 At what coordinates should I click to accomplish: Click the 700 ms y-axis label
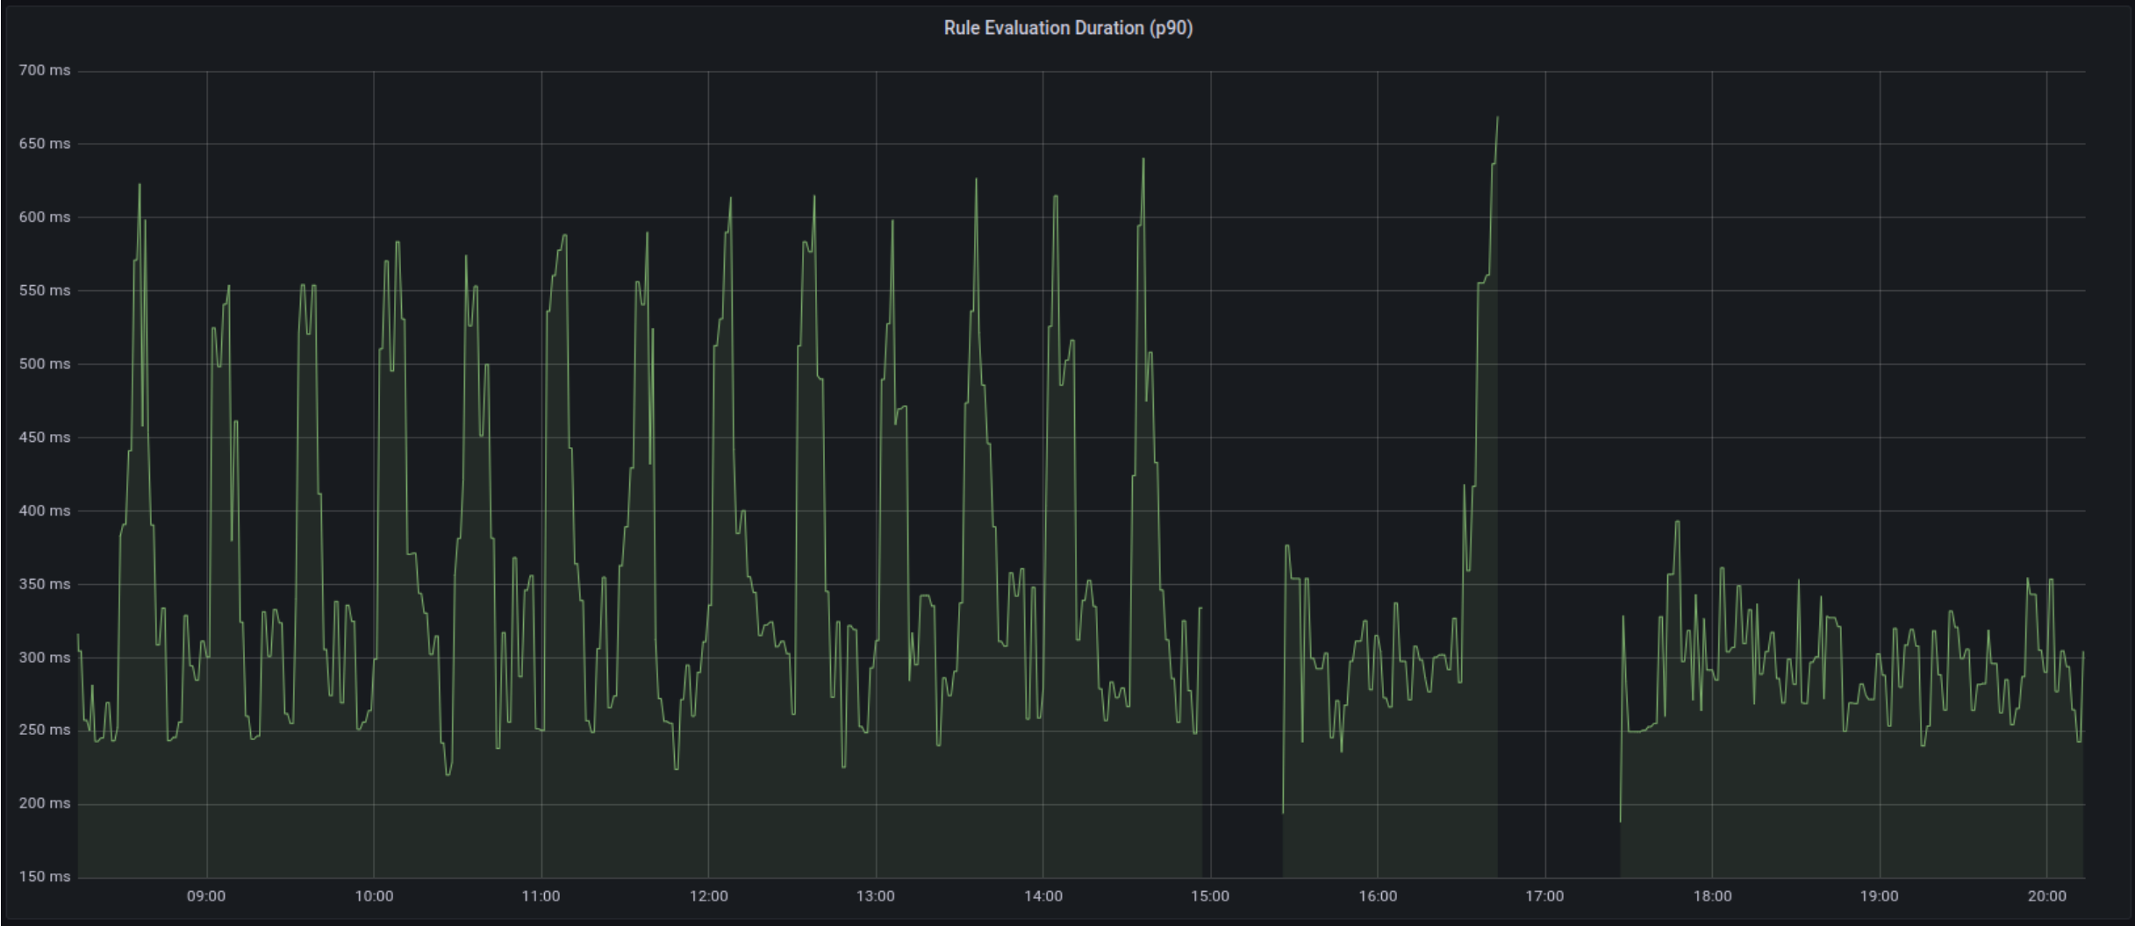(45, 70)
